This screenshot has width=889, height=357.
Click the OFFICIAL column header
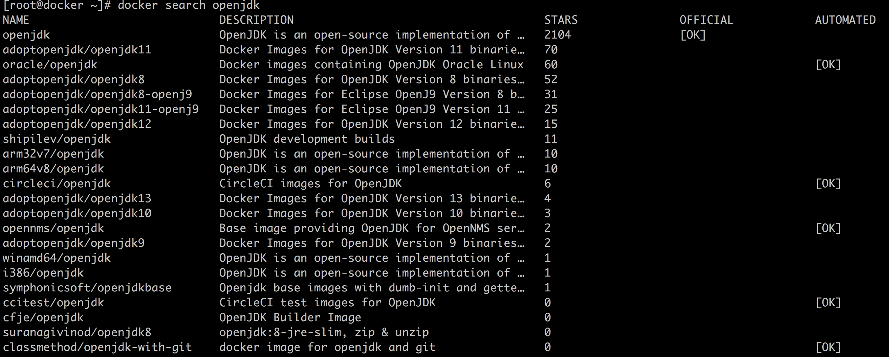coord(706,20)
